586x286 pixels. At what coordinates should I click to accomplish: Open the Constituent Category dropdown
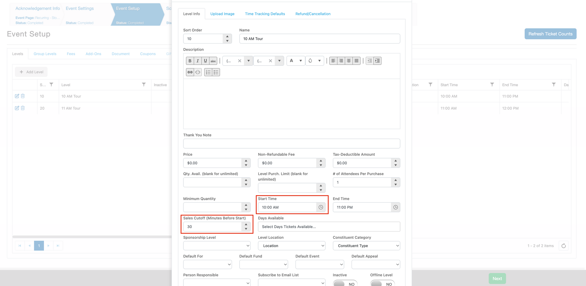(367, 246)
